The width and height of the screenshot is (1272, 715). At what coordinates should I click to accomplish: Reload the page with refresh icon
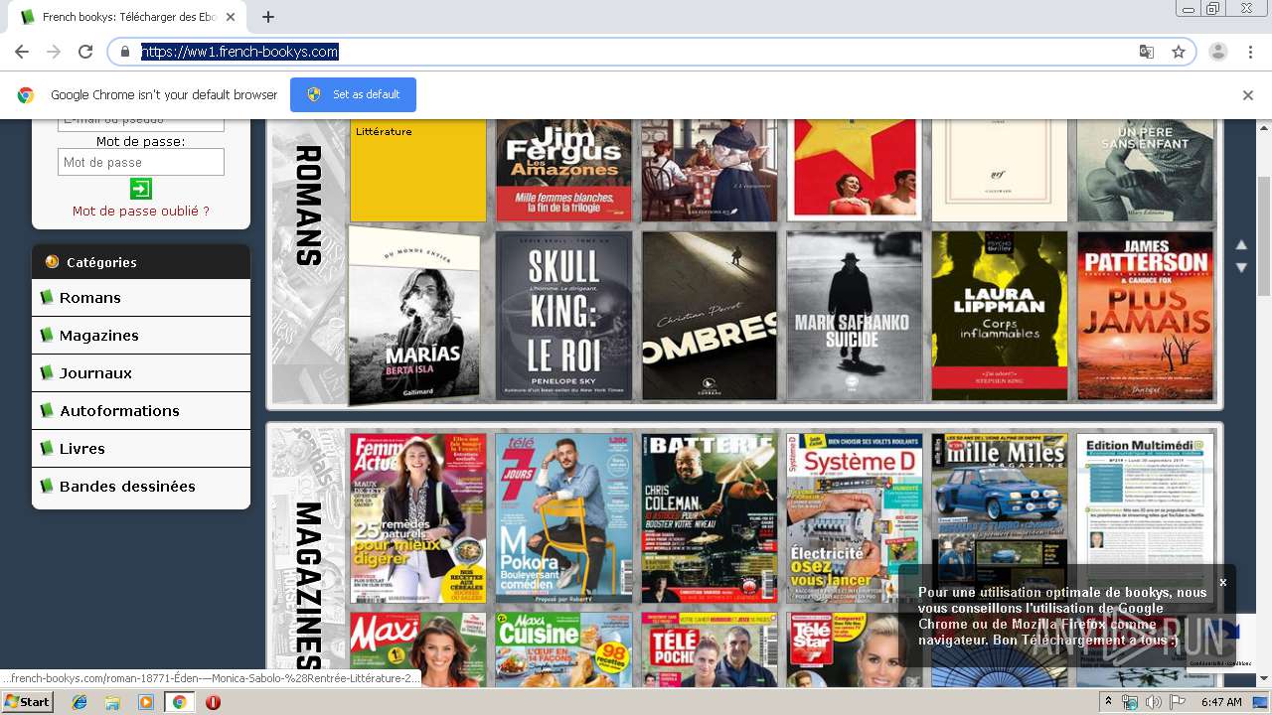pos(85,52)
